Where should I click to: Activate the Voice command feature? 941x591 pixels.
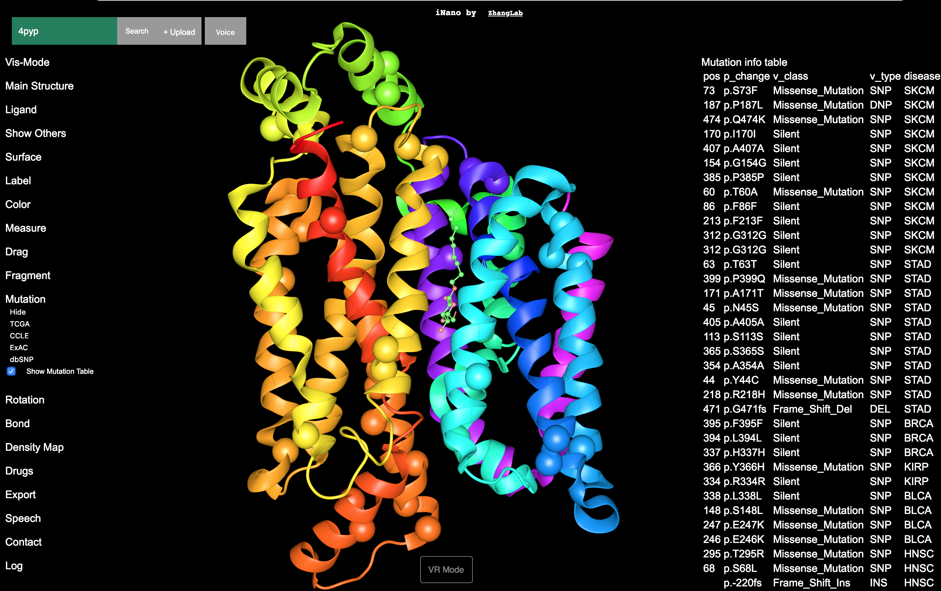(225, 32)
